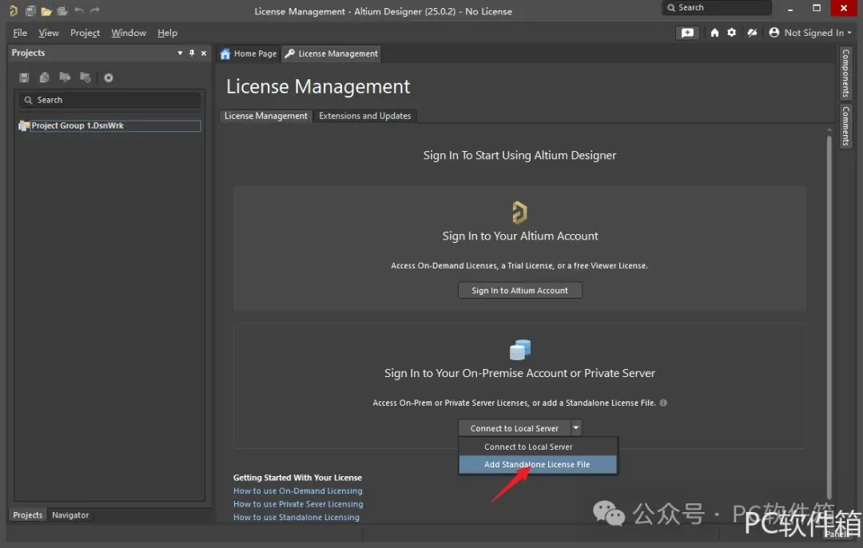
Task: Undo the last action via title bar arrow
Action: click(78, 10)
